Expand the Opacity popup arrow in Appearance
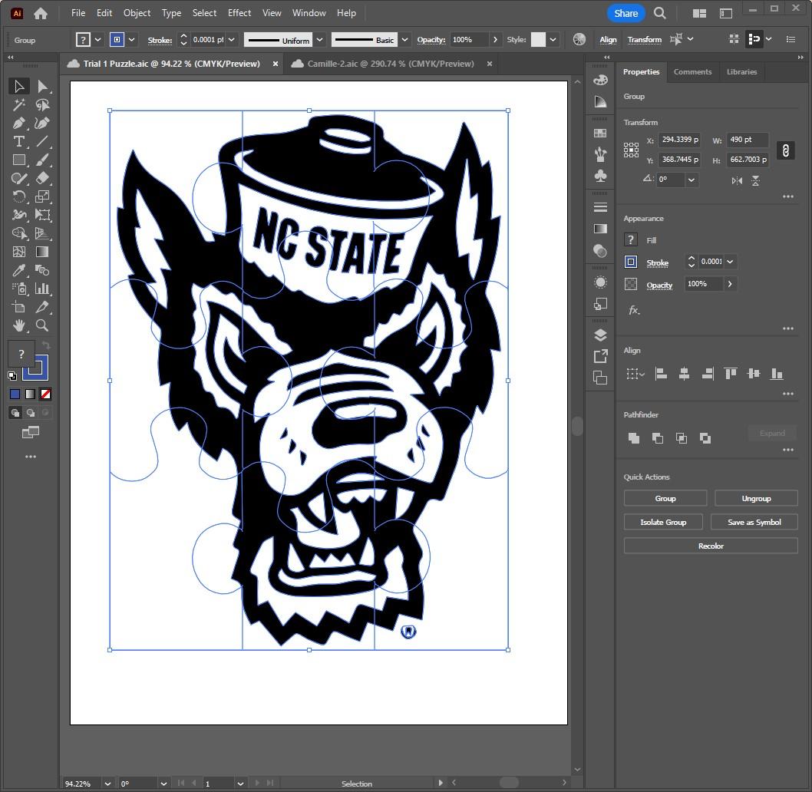 pos(730,284)
